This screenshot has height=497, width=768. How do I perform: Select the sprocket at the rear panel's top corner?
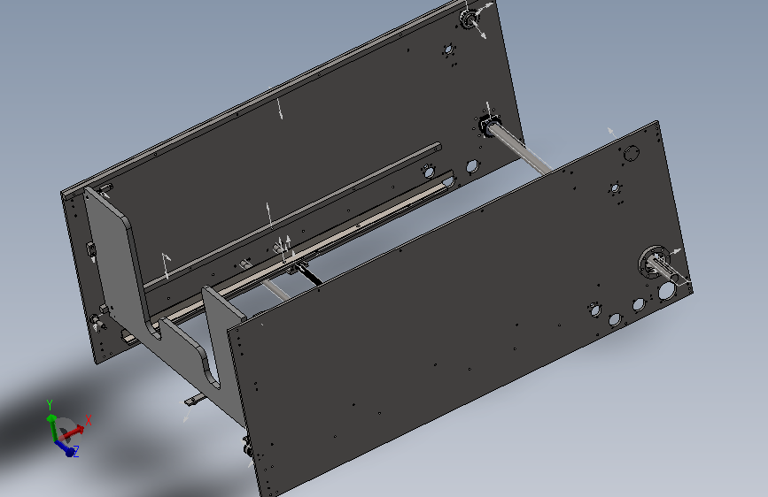click(x=469, y=19)
